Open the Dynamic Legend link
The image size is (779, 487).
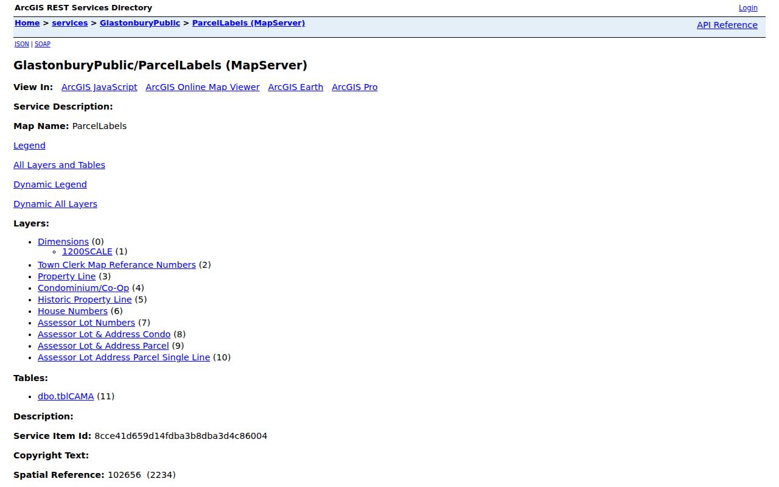click(x=50, y=184)
